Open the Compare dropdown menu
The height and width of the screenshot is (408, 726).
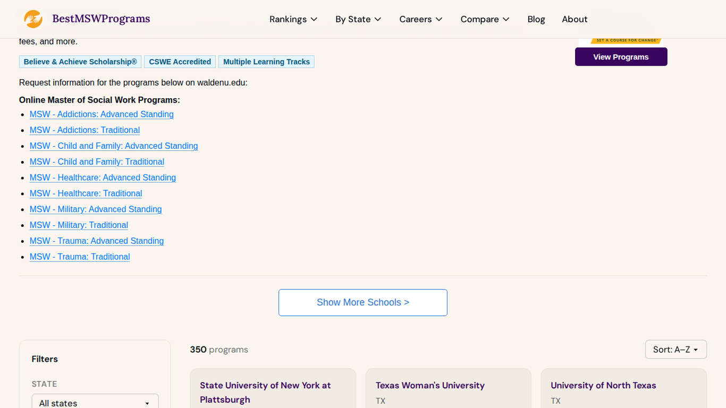(485, 19)
